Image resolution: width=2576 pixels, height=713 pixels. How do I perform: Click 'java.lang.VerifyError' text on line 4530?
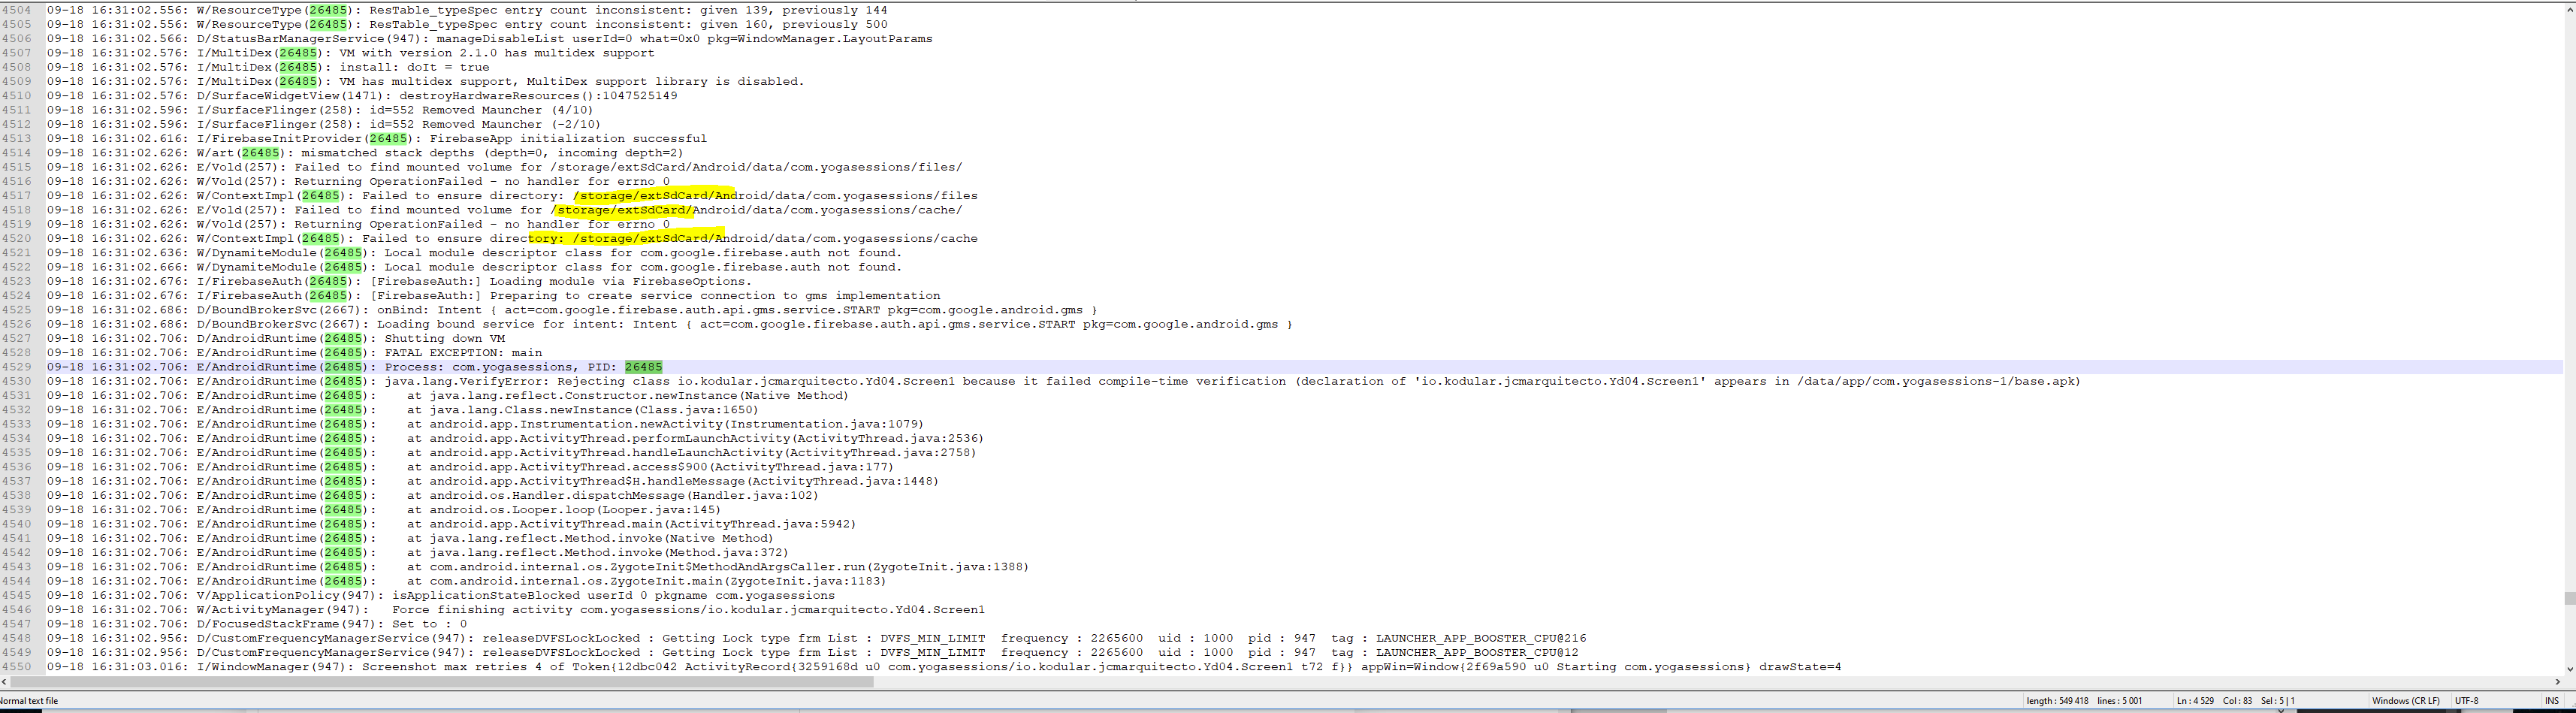tap(466, 381)
